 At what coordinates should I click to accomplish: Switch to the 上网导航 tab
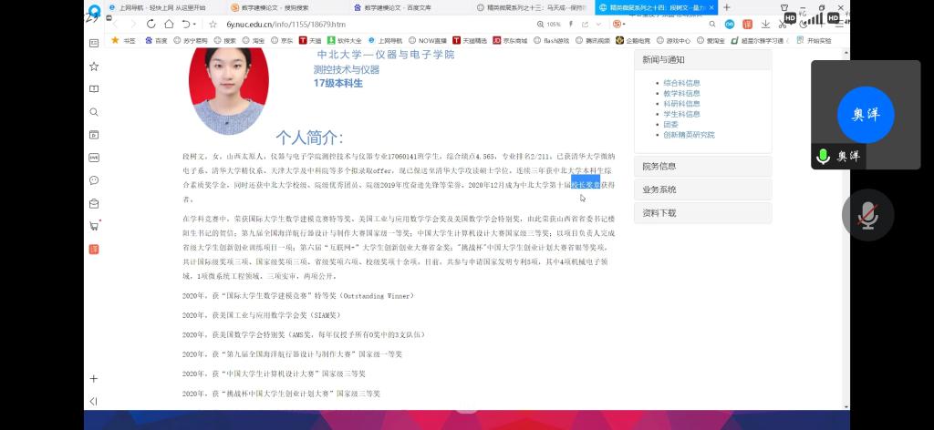tap(157, 7)
